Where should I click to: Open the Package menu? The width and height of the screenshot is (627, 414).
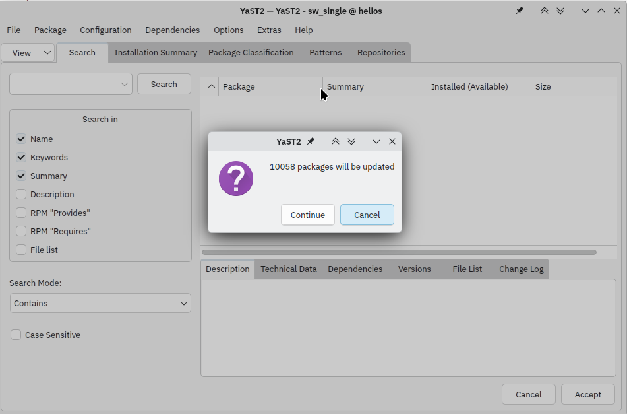[50, 30]
